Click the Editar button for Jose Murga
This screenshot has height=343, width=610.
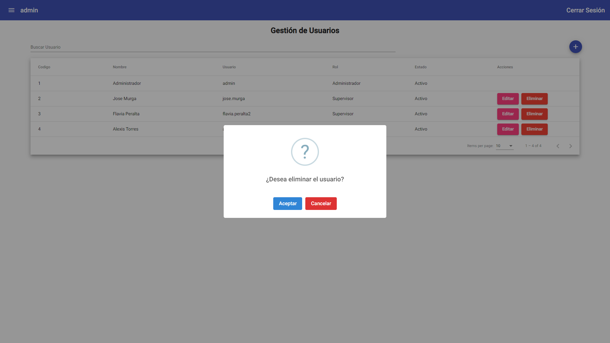(x=508, y=98)
